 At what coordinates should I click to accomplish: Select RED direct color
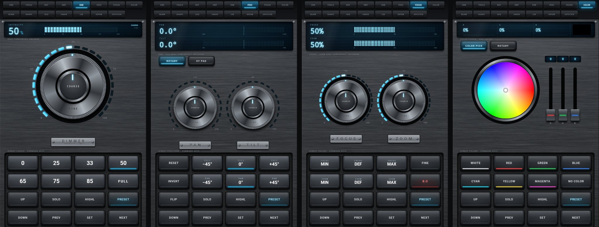[x=509, y=163]
